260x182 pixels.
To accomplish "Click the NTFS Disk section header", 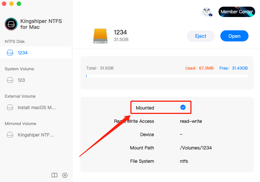I will click(x=14, y=41).
